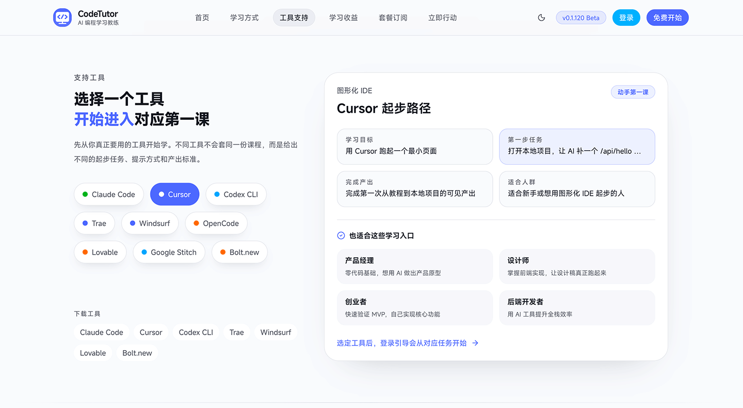The image size is (743, 408).
Task: Open 学习收益 nav item
Action: 344,18
